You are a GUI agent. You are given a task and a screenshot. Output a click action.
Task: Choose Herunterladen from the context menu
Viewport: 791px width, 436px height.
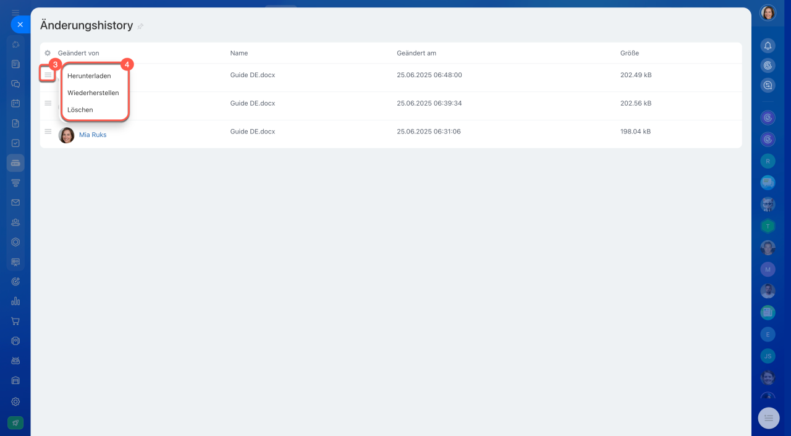pyautogui.click(x=89, y=76)
